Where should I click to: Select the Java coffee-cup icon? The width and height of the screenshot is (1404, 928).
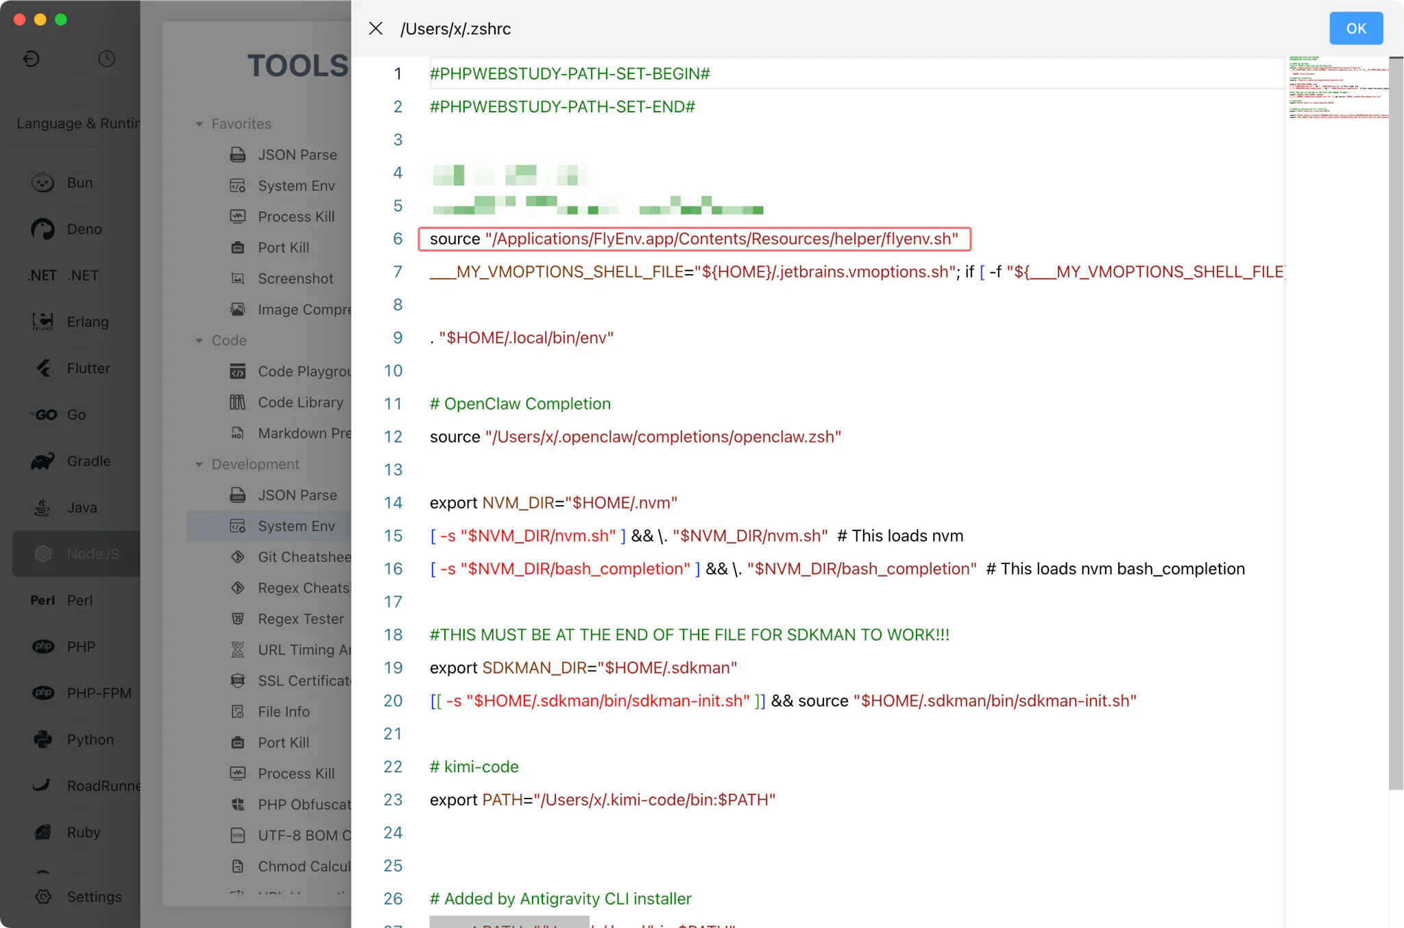[43, 507]
